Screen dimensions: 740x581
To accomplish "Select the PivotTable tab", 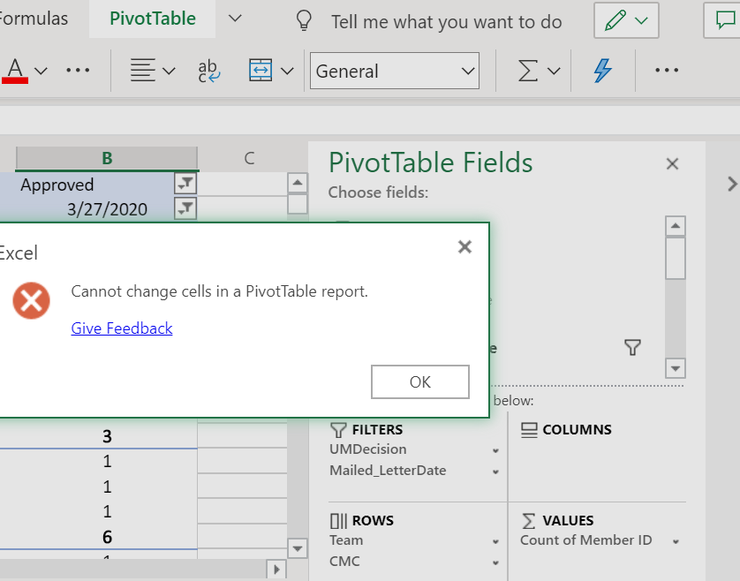I will coord(153,19).
